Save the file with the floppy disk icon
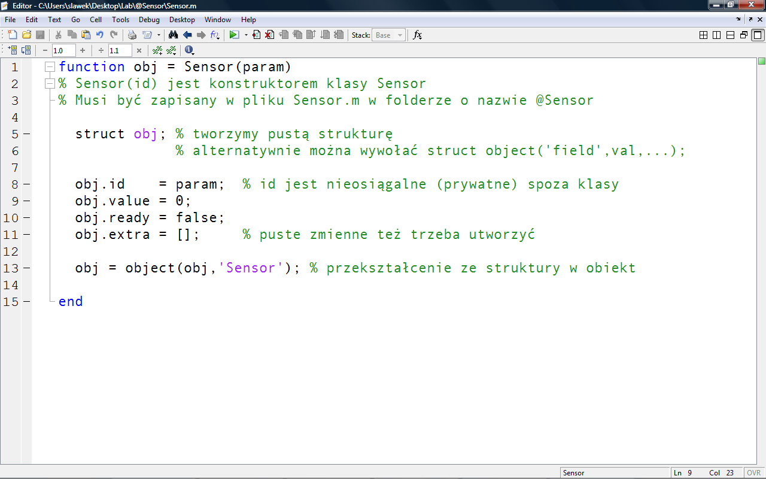This screenshot has width=766, height=479. click(x=41, y=35)
